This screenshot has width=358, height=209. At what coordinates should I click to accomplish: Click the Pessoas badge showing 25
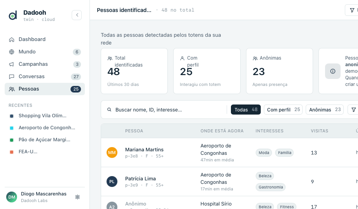pos(76,89)
